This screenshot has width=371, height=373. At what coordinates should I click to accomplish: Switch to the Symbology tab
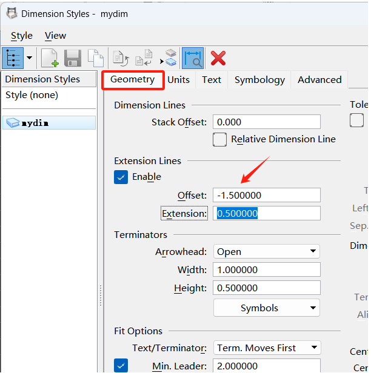click(259, 80)
